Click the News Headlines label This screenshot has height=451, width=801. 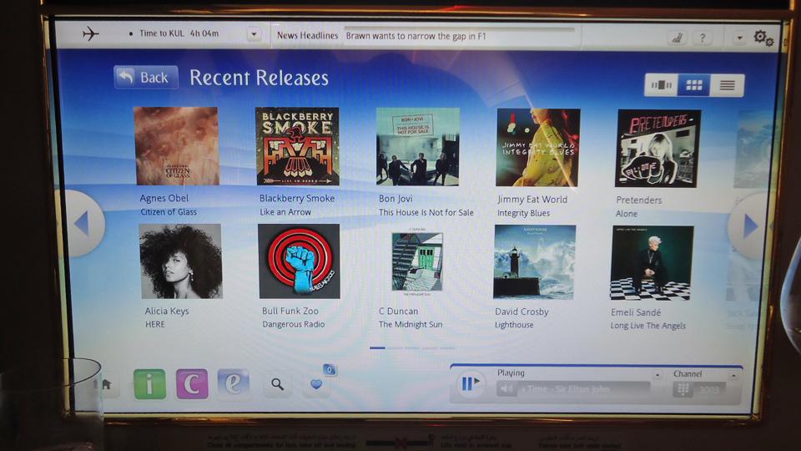click(x=308, y=35)
